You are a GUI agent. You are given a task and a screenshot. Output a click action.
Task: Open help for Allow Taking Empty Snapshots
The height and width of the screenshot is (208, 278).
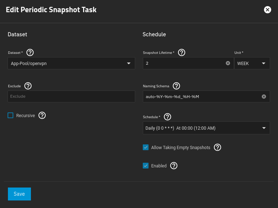click(x=217, y=147)
